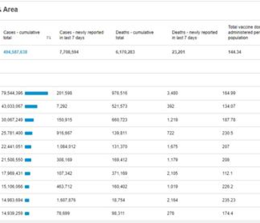Image resolution: width=260 pixels, height=223 pixels.
Task: Click the sort icon in Cases cumulative column
Action: click(49, 38)
